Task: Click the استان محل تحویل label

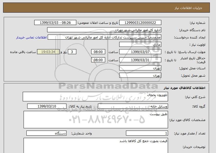Action: click(x=192, y=68)
